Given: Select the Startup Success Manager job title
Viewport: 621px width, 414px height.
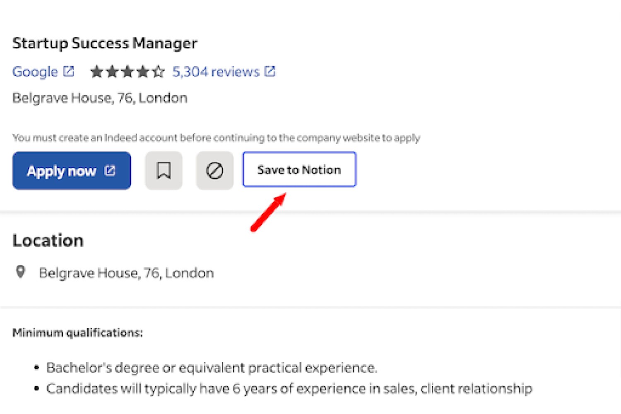Looking at the screenshot, I should click(x=105, y=43).
